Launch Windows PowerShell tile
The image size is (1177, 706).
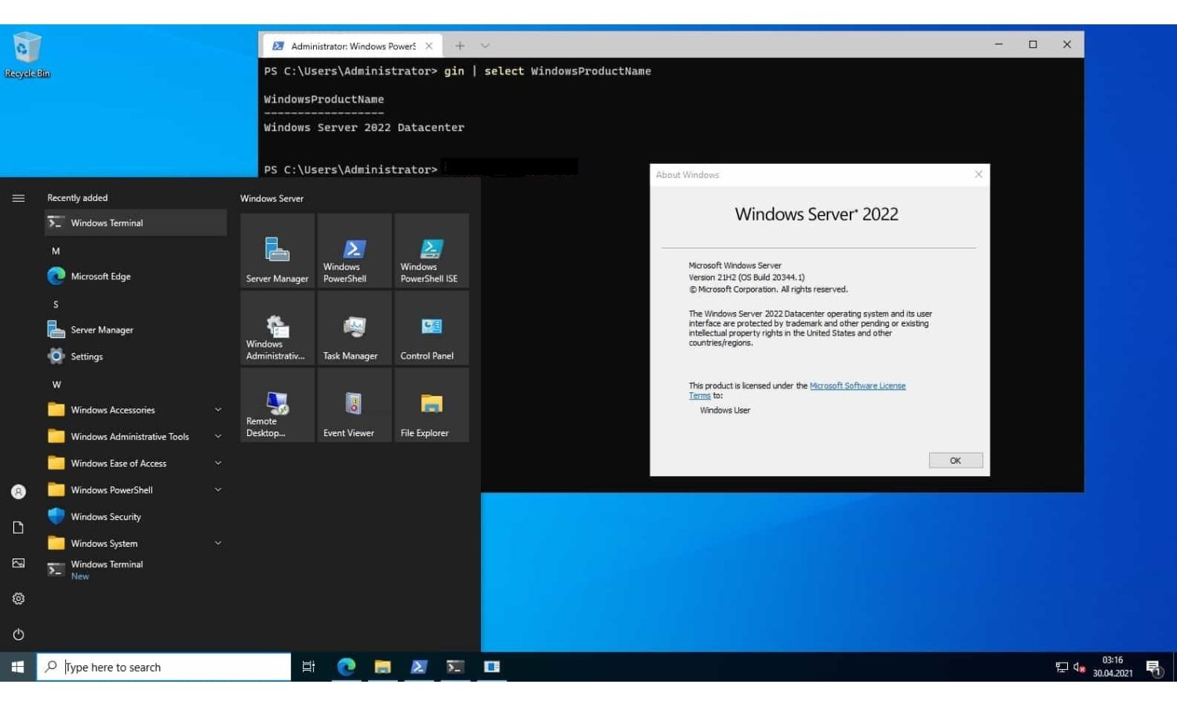(354, 250)
